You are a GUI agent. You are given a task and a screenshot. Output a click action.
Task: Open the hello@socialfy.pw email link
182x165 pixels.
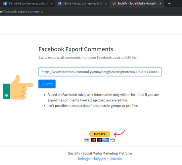(x=92, y=159)
